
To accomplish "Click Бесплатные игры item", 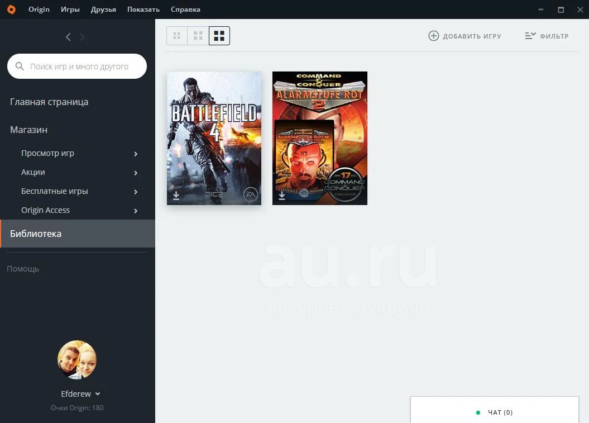I will click(x=55, y=191).
